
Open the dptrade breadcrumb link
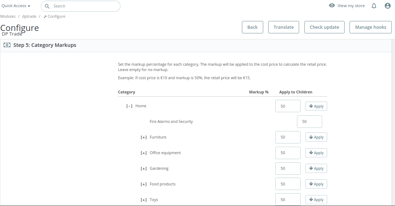29,17
